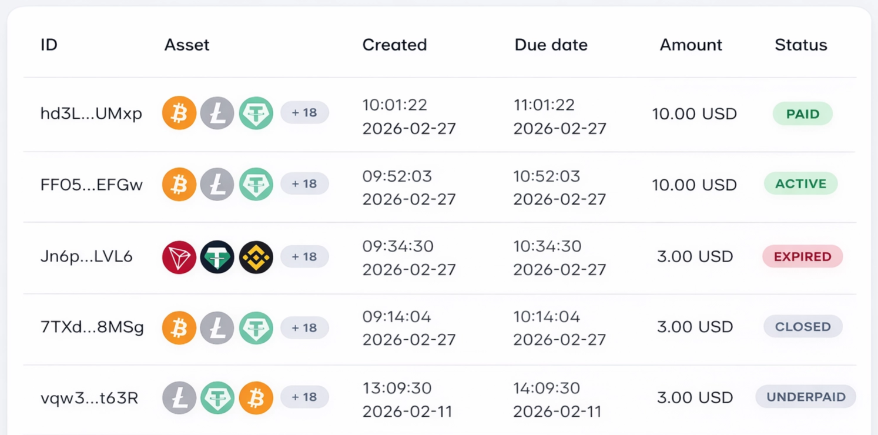Image resolution: width=878 pixels, height=435 pixels.
Task: Click the Binance coin icon in the Jn6p...LVL6 row
Action: tap(256, 257)
